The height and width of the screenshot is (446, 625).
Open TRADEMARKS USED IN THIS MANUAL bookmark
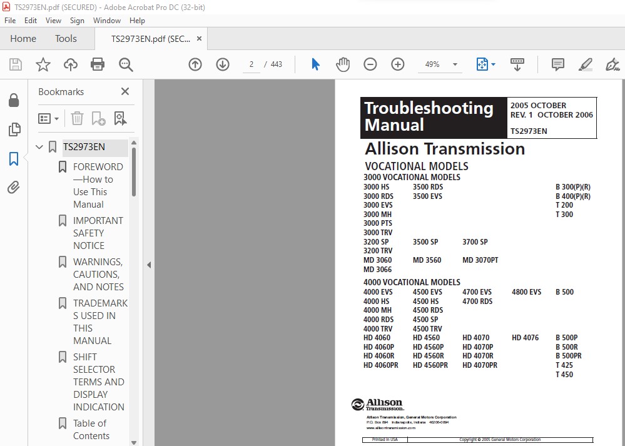(x=100, y=322)
